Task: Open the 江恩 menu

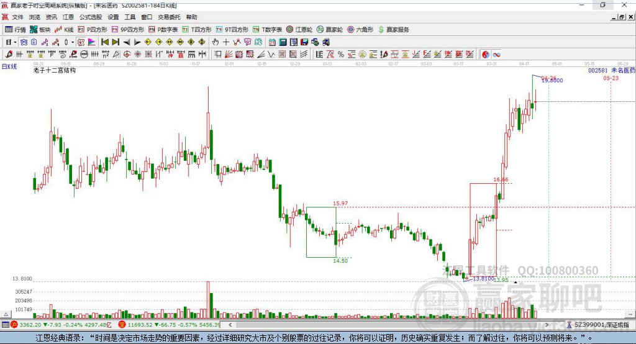Action: (x=68, y=17)
